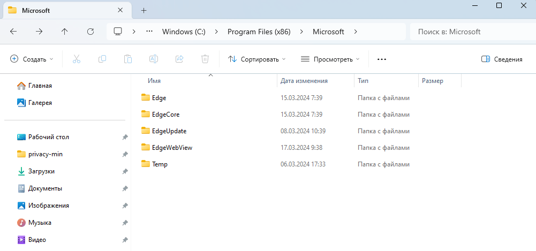Maximize the Explorer window
536x251 pixels.
click(x=499, y=5)
